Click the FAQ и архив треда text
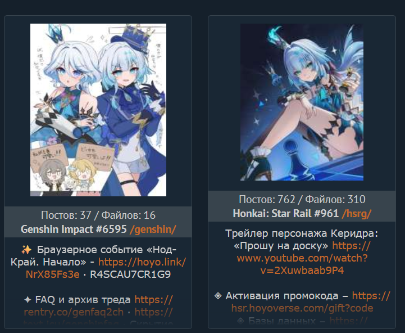Image resolution: width=405 pixels, height=333 pixels. (83, 300)
